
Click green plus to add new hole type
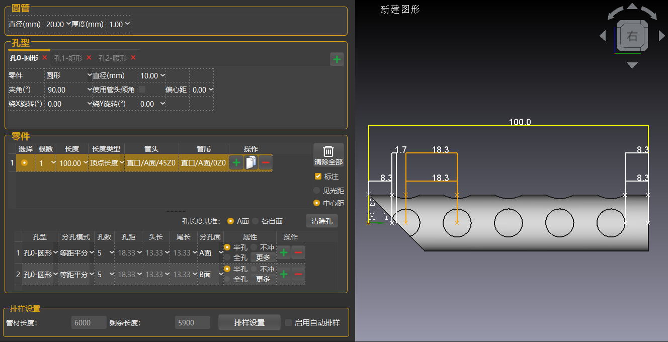click(337, 60)
